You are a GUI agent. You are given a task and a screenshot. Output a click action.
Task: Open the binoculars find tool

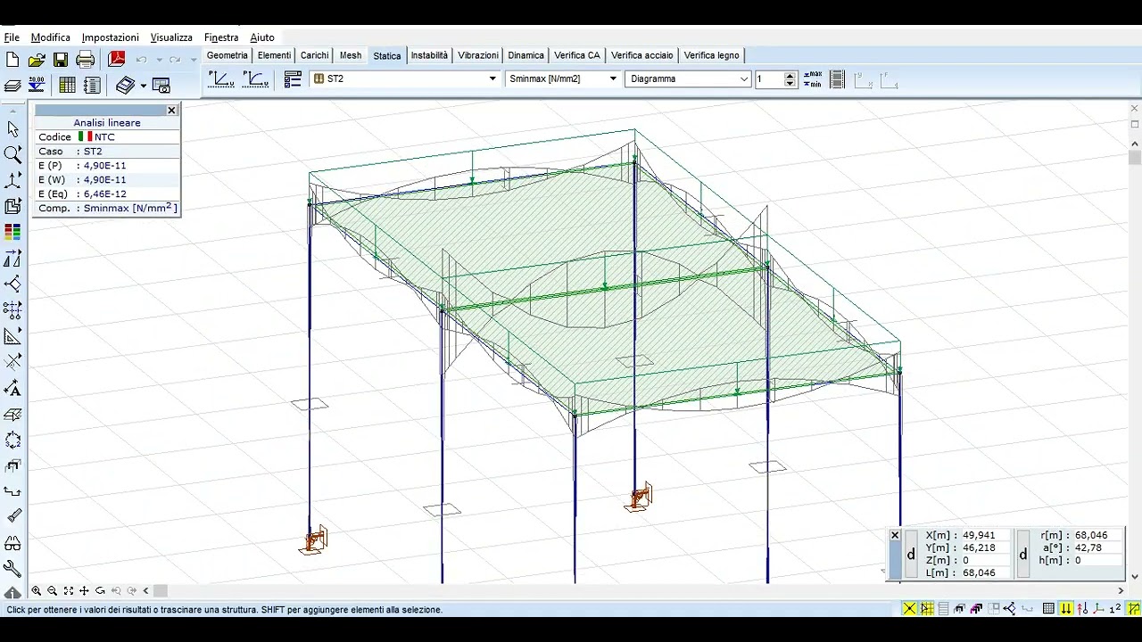12,543
